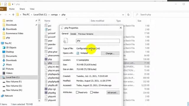Select New Volume (G:) drive
This screenshot has height=106, width=189.
(14, 86)
